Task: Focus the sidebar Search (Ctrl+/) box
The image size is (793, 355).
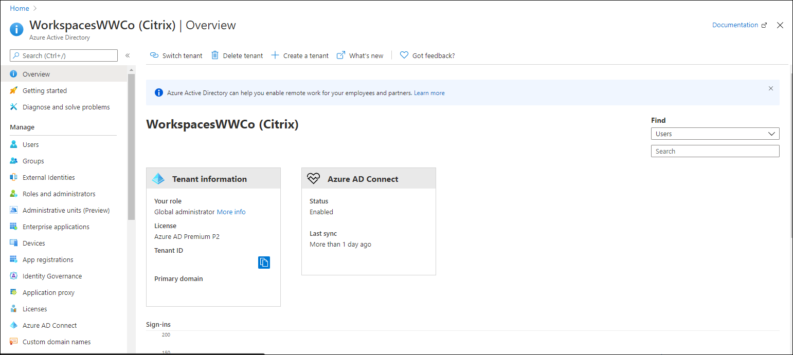Action: pyautogui.click(x=64, y=55)
